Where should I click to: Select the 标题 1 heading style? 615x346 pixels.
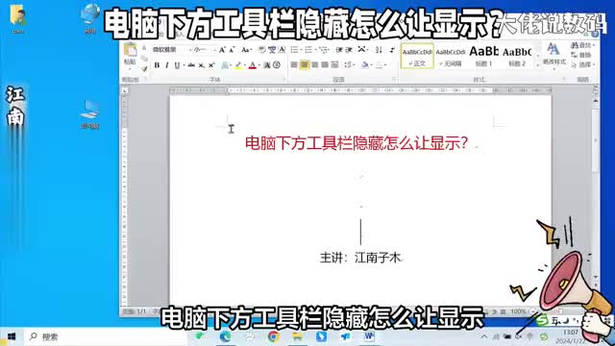[483, 57]
